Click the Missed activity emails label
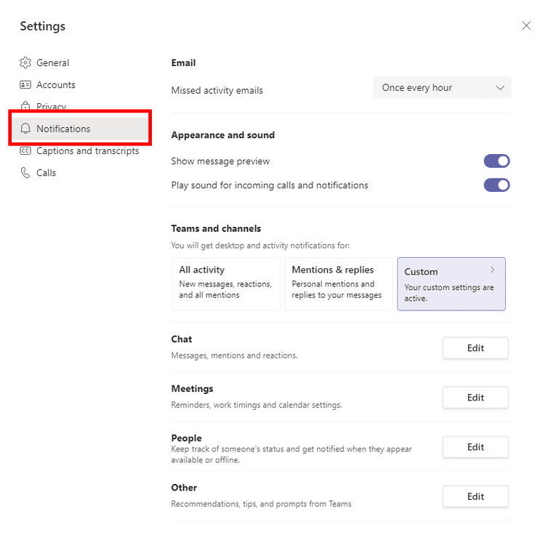 coord(217,91)
